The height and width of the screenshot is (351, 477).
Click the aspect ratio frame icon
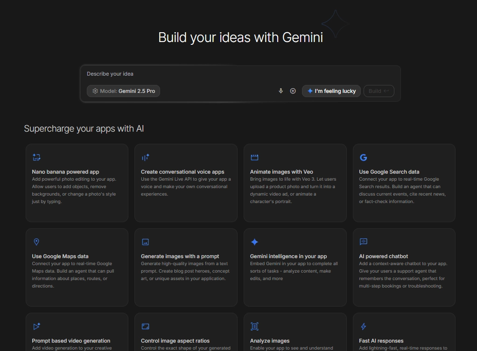pyautogui.click(x=145, y=326)
